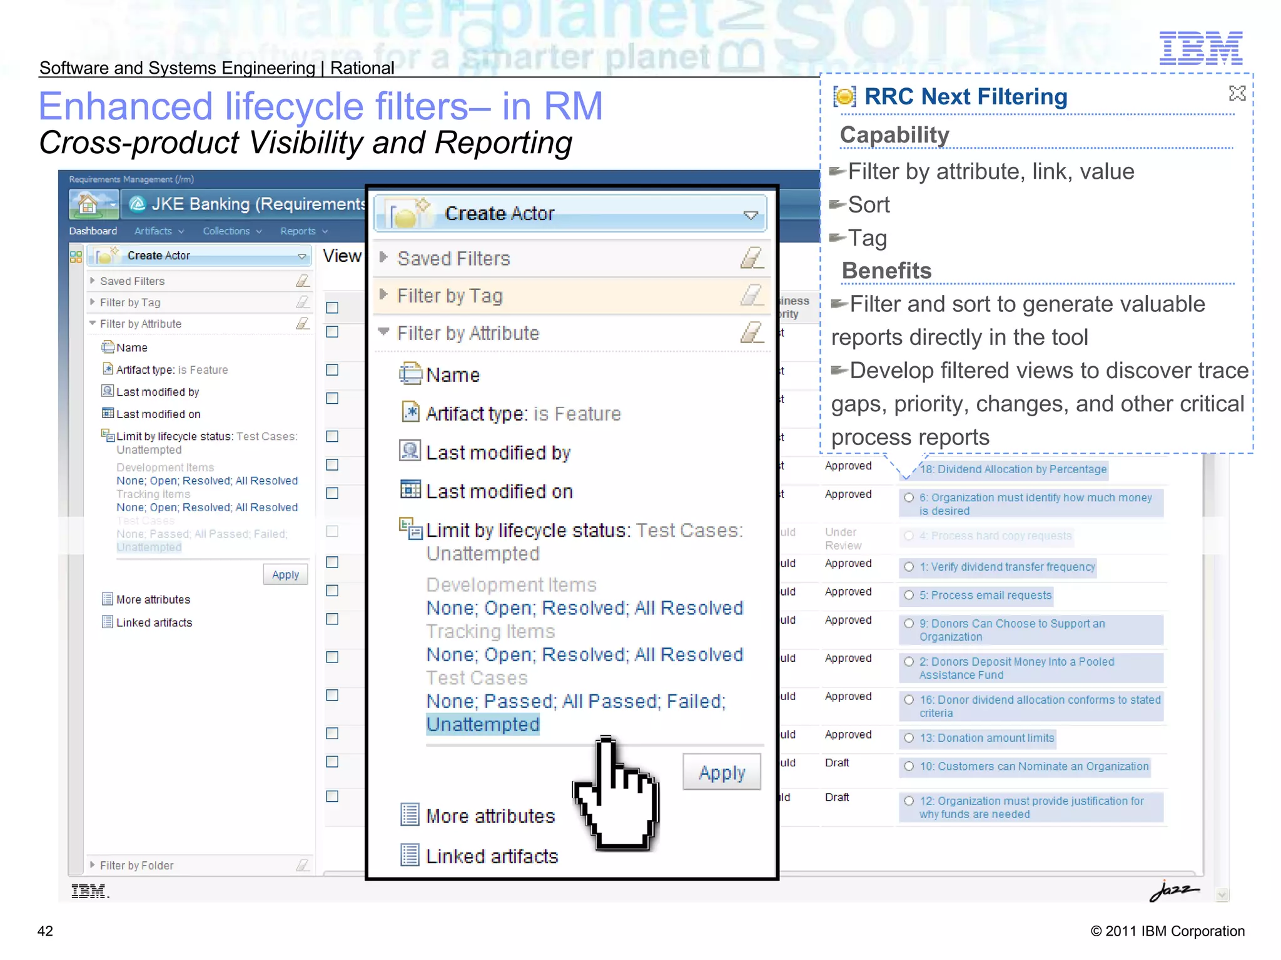1281x960 pixels.
Task: Clear Filter by Tag eraser icon in sidebar
Action: (x=303, y=302)
